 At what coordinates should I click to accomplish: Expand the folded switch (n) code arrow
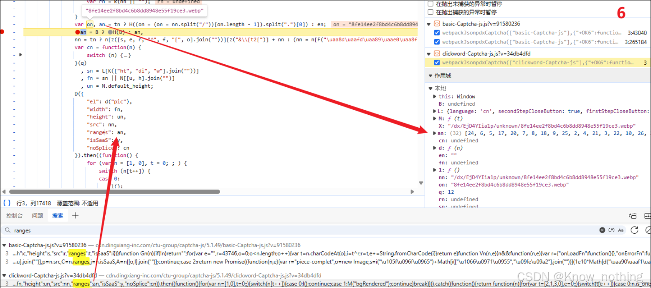[20, 55]
